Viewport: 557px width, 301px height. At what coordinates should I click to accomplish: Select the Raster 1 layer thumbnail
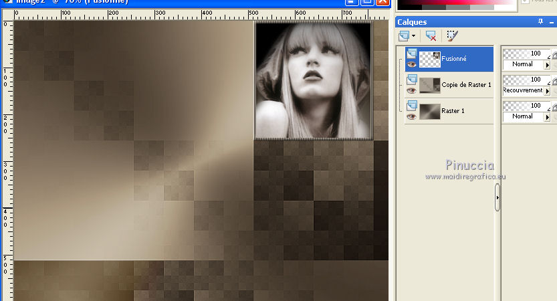[x=430, y=112]
